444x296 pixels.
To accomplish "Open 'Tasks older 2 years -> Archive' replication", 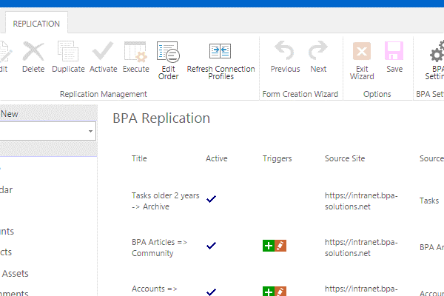I will point(165,201).
